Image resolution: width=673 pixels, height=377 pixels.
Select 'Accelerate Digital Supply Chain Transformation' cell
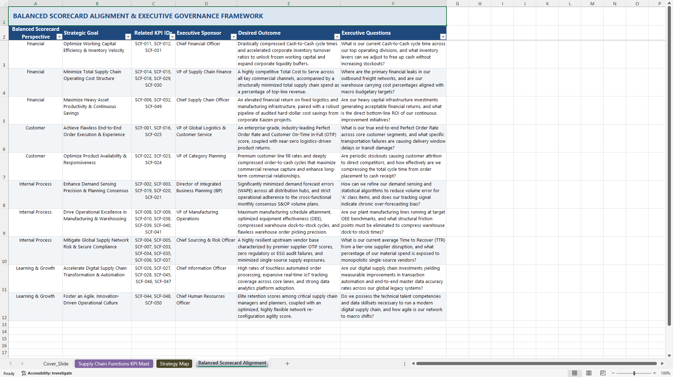point(97,278)
